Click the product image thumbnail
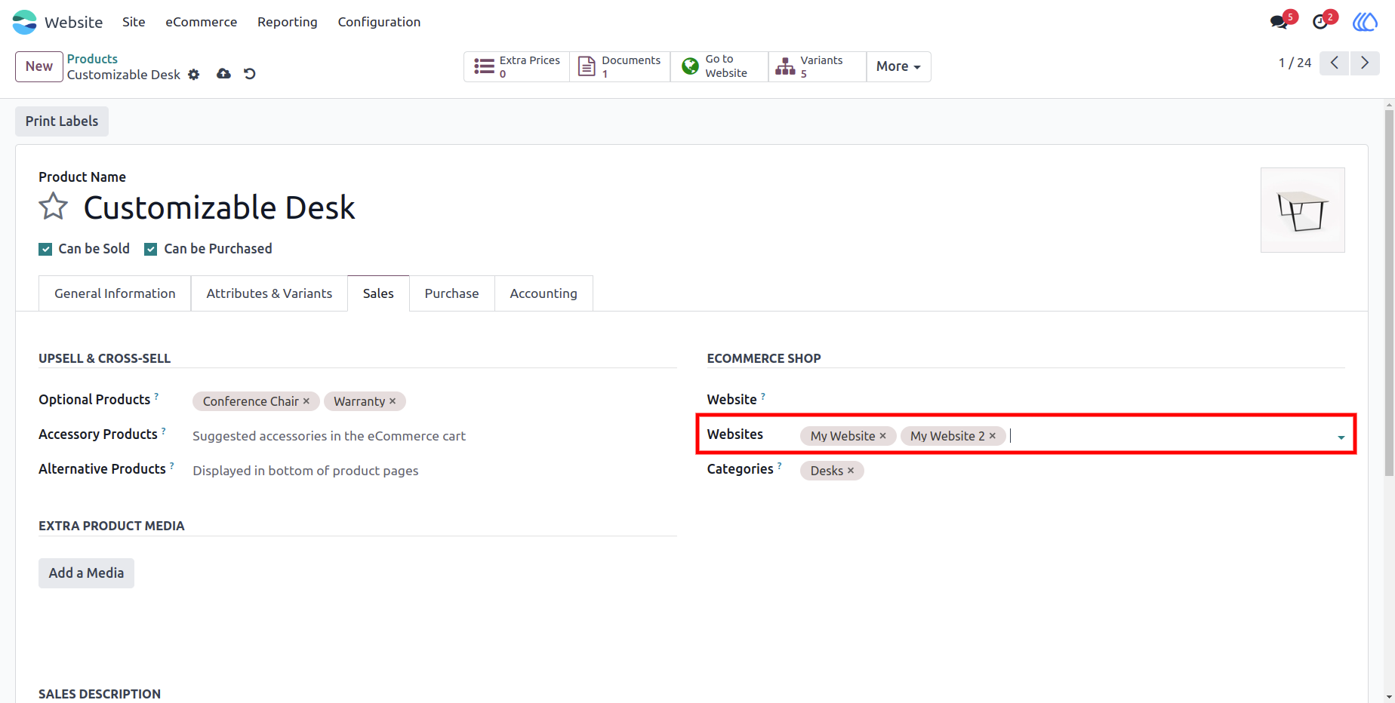Screen dimensions: 1395x703 [1303, 210]
